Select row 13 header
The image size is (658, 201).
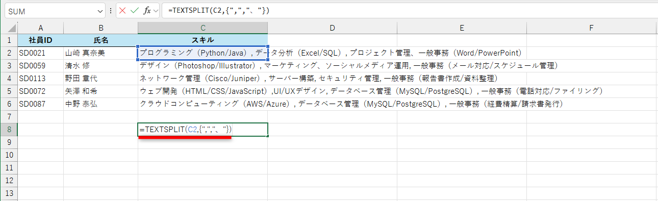9,193
